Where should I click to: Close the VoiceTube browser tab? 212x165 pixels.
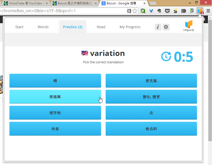(47, 3)
